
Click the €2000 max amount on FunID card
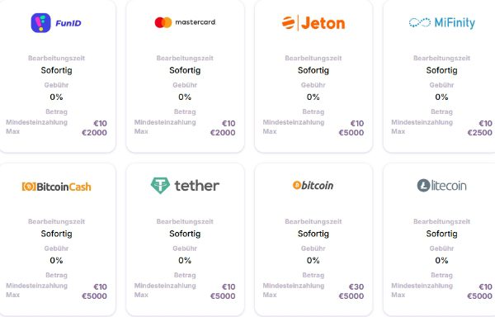click(x=94, y=133)
